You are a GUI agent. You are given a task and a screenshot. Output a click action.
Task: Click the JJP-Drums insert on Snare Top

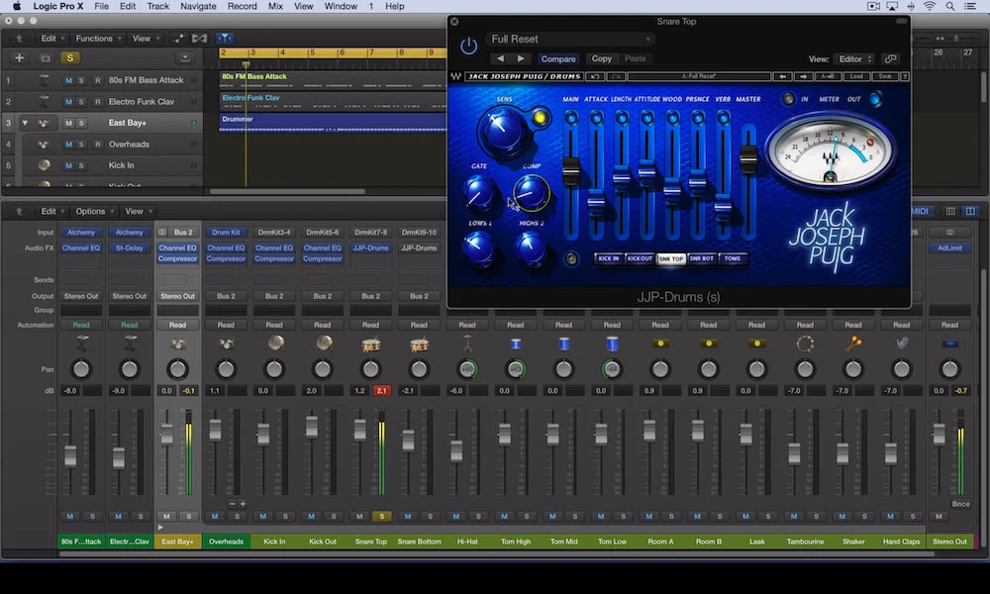click(370, 248)
